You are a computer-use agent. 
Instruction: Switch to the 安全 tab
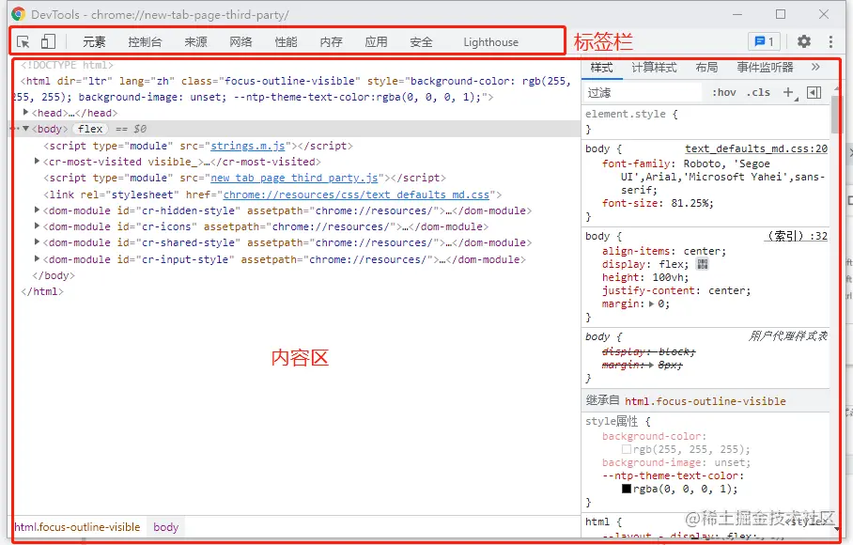[421, 42]
